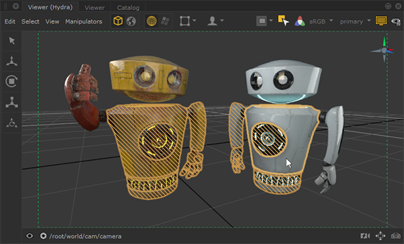Click the flash camera icon at bottom right
The height and width of the screenshot is (244, 404).
(x=365, y=236)
